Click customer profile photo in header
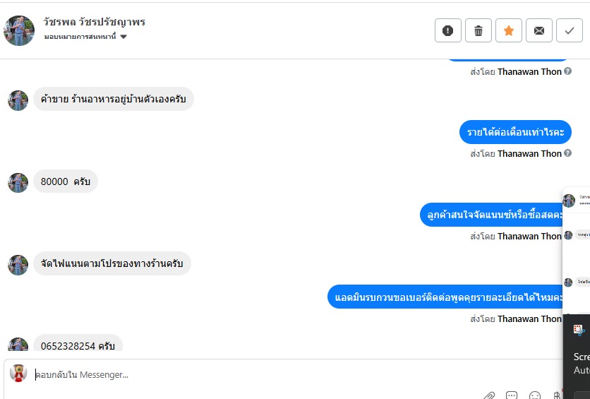The height and width of the screenshot is (399, 590). [x=19, y=30]
